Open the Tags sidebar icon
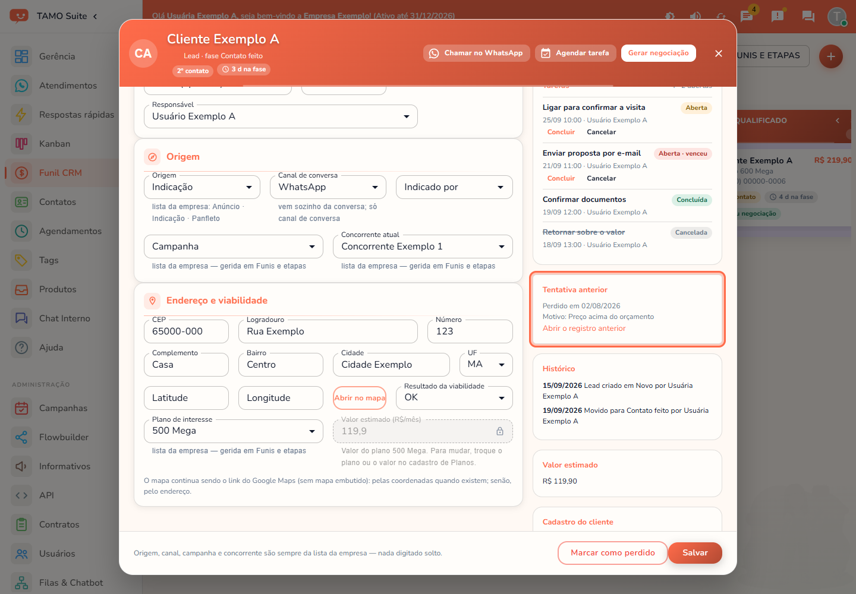The height and width of the screenshot is (594, 856). coord(21,260)
